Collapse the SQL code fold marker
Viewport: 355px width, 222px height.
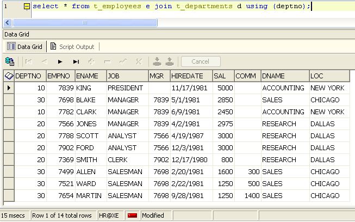pos(27,6)
